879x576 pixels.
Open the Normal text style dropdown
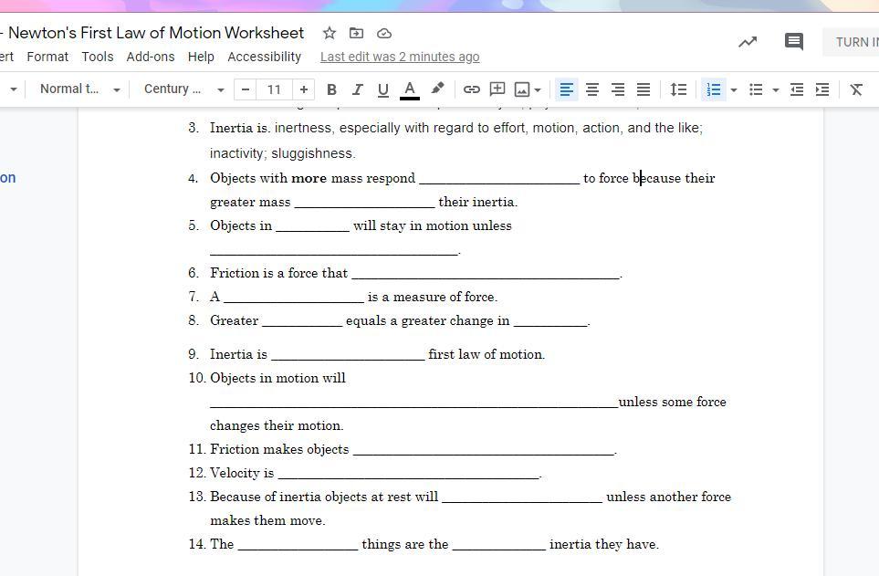(x=79, y=89)
